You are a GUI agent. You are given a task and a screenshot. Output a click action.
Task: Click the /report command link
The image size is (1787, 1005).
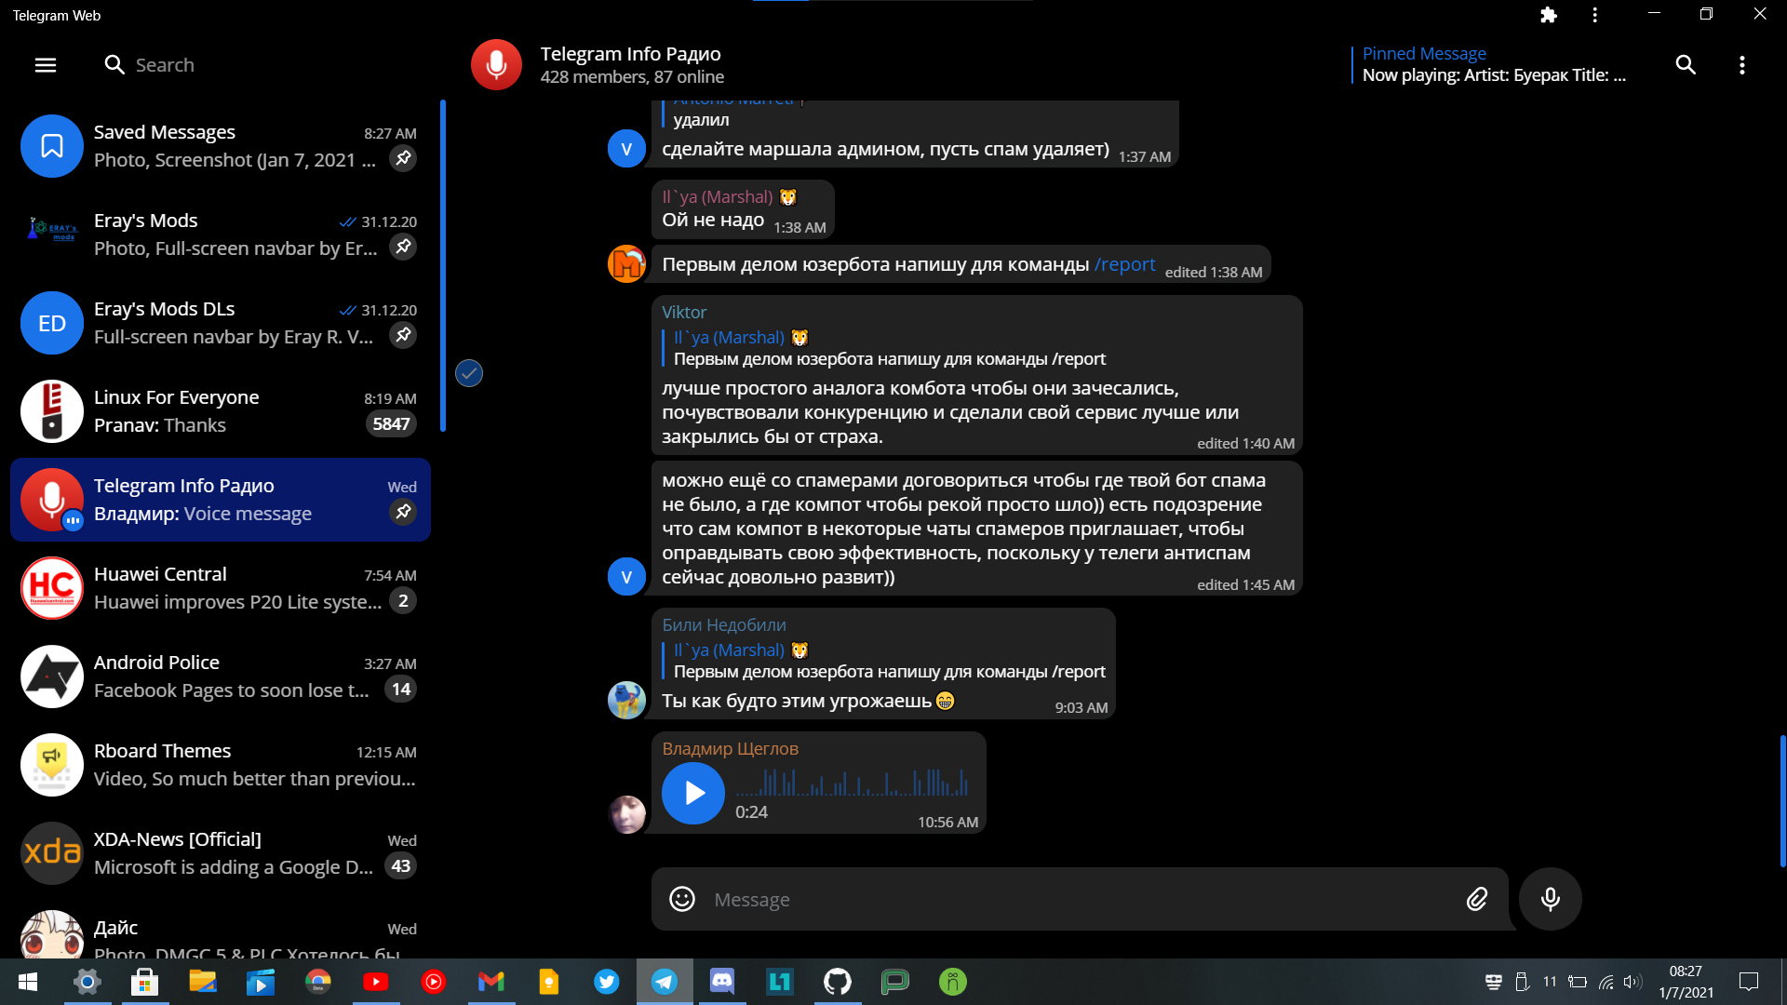click(x=1125, y=264)
